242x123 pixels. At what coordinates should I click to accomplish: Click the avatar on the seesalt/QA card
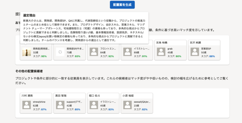click(x=127, y=105)
